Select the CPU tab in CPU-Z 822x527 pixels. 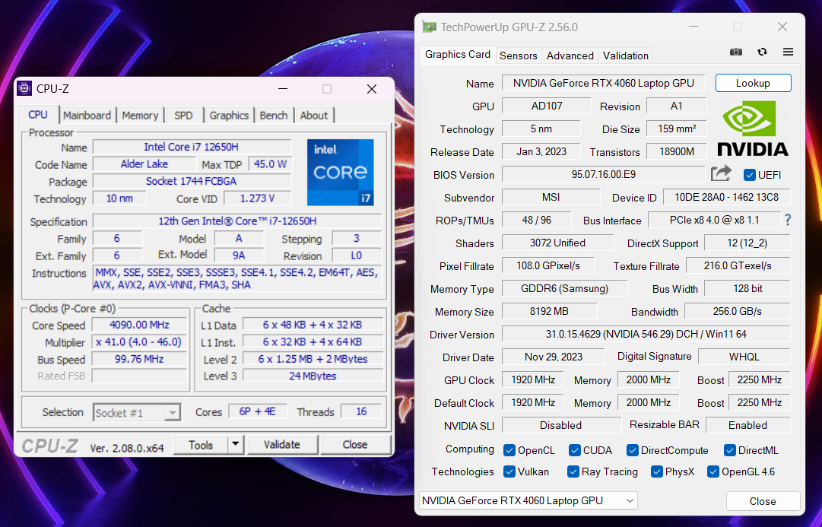(38, 114)
